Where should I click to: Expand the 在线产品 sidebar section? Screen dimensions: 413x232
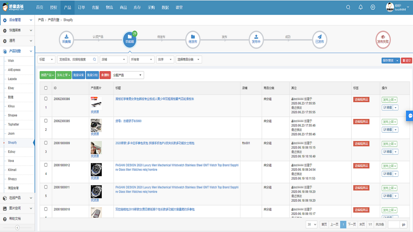(17, 198)
